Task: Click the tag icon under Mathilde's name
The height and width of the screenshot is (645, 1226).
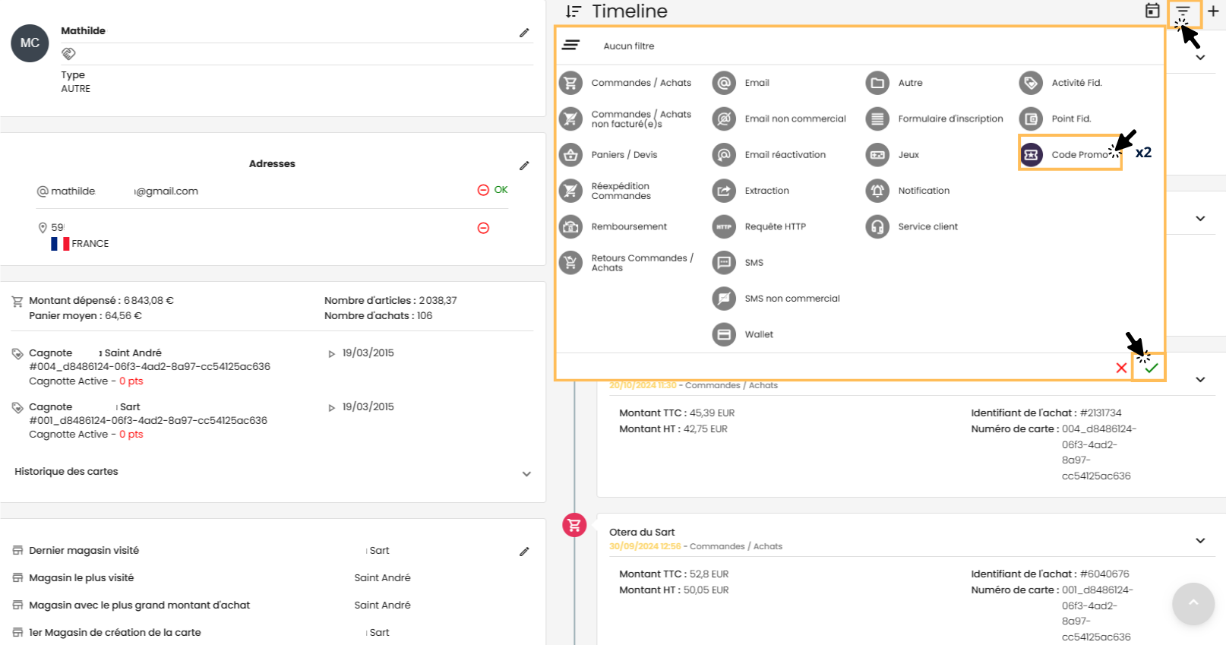Action: click(x=68, y=54)
